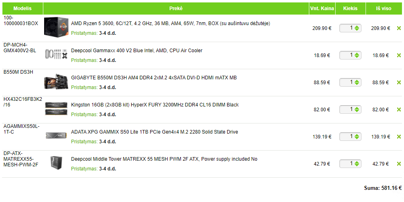Delete Kingston HyperX FURY memory from cart
Image resolution: width=404 pixels, height=202 pixels.
[399, 110]
